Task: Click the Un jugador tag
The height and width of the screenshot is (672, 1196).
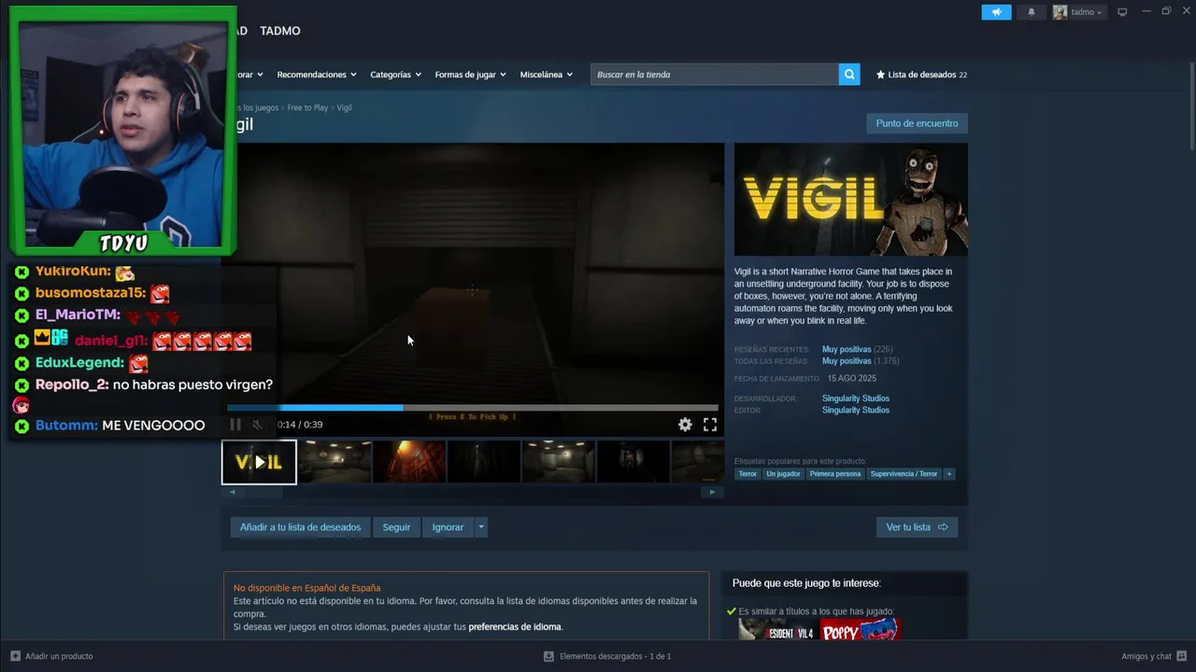Action: pyautogui.click(x=783, y=474)
